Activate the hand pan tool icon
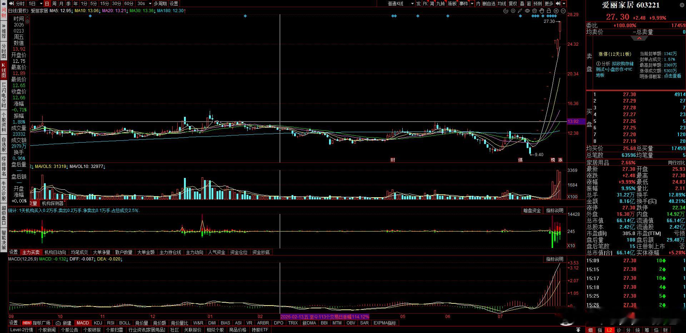The height and width of the screenshot is (333, 686). coord(542,11)
